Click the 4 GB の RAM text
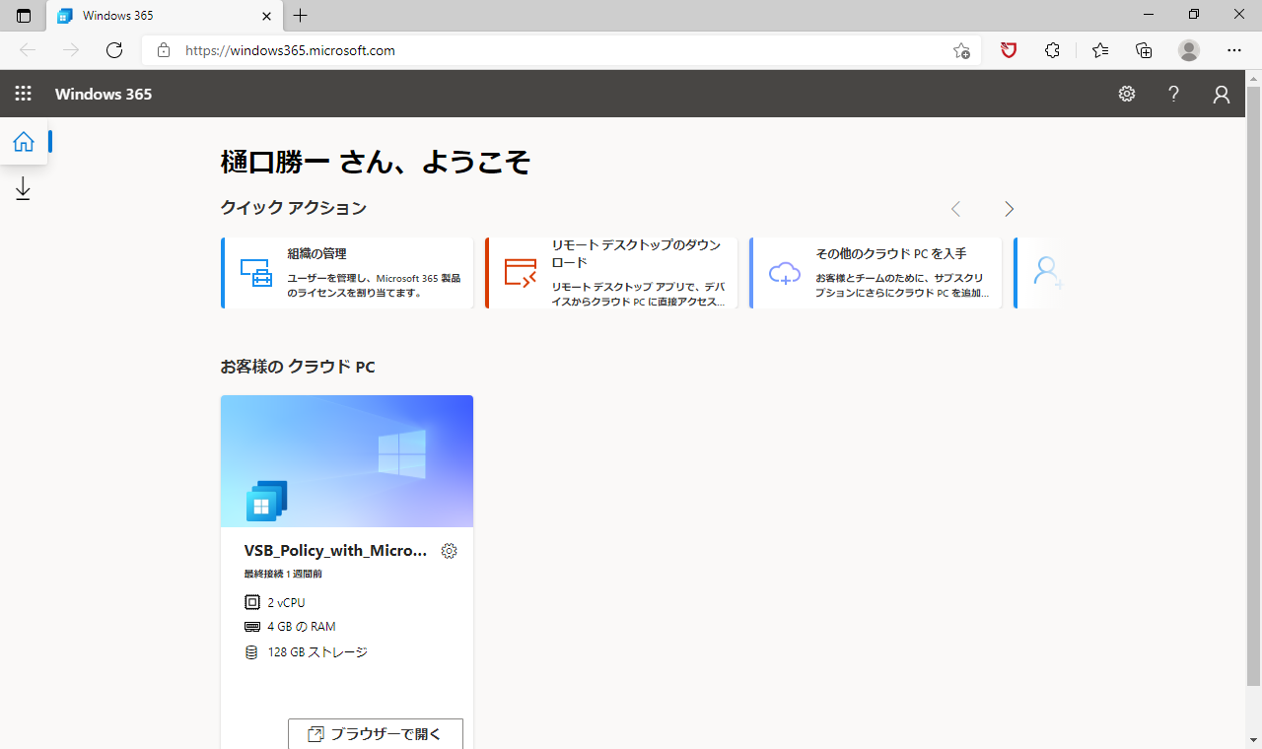The height and width of the screenshot is (749, 1262). (x=302, y=627)
